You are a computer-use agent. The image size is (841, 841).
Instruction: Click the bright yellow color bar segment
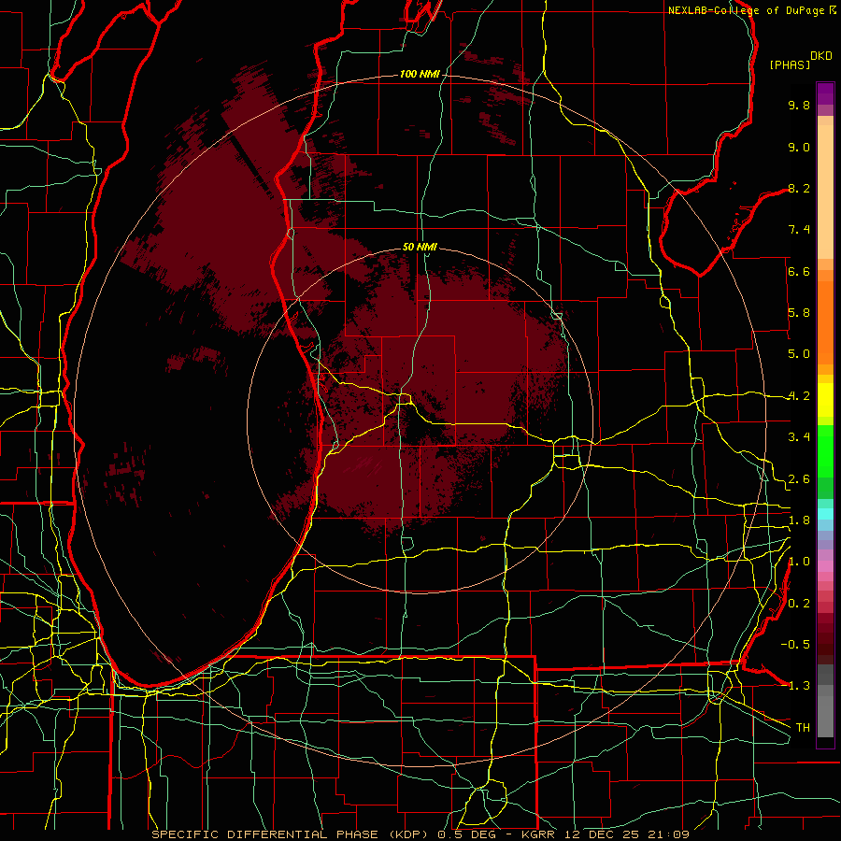(825, 400)
